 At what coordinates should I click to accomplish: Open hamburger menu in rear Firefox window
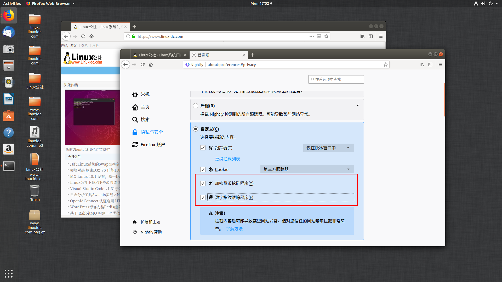point(381,36)
